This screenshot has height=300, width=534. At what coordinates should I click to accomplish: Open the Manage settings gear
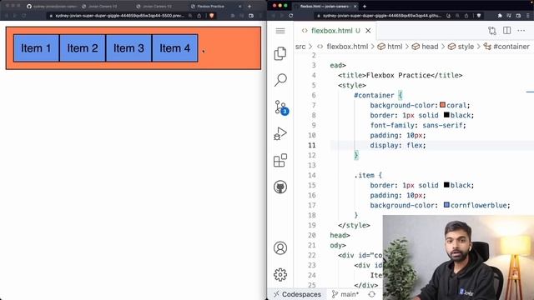point(280,274)
